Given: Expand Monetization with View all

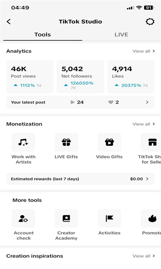Looking at the screenshot, I should (144, 124).
